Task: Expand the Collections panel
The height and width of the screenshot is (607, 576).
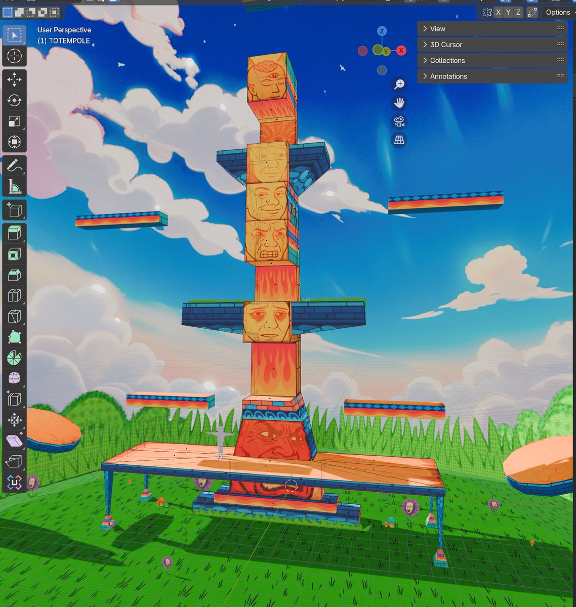Action: (492, 60)
